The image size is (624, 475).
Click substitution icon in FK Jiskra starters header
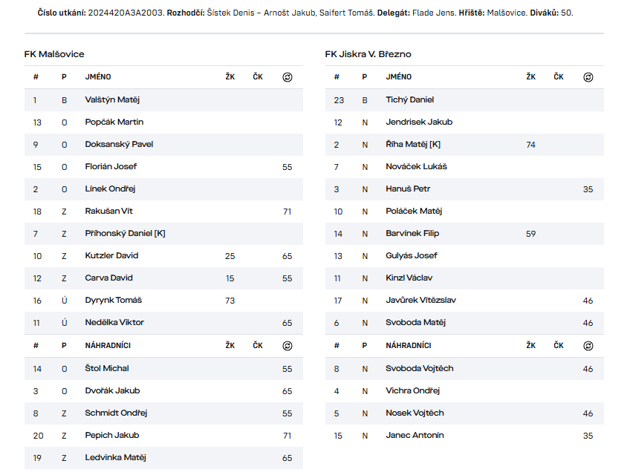(588, 77)
